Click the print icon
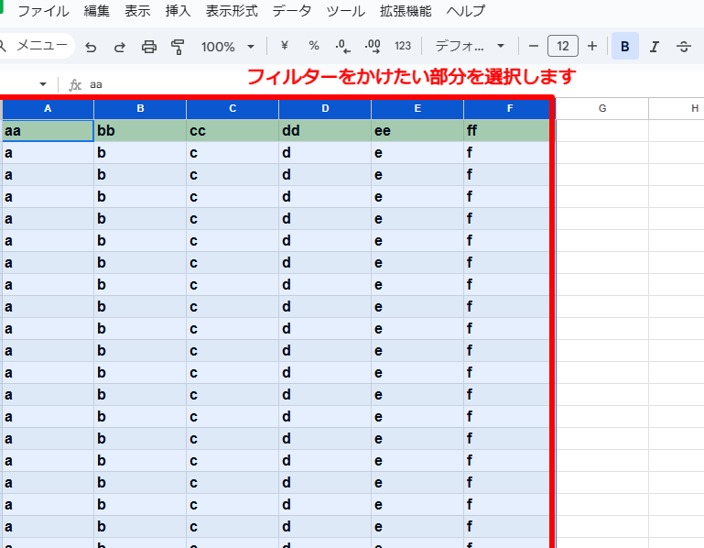The image size is (704, 548). (149, 47)
